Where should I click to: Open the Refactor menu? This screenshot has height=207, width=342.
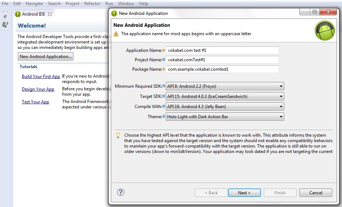(x=92, y=4)
